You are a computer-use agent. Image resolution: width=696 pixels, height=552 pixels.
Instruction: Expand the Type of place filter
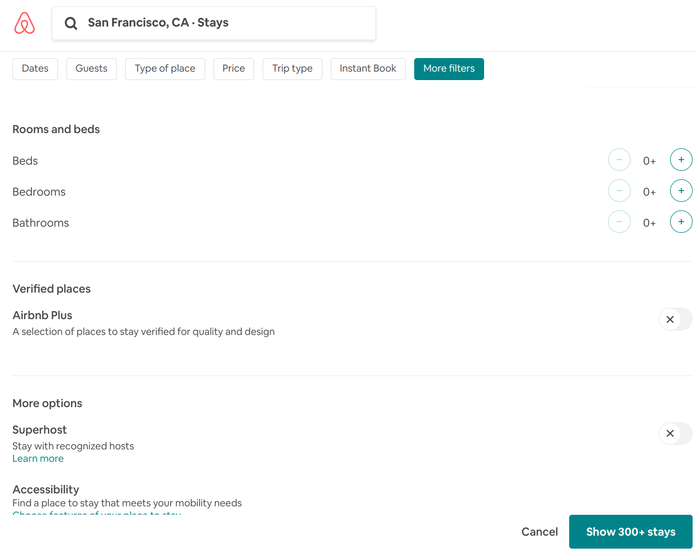165,69
